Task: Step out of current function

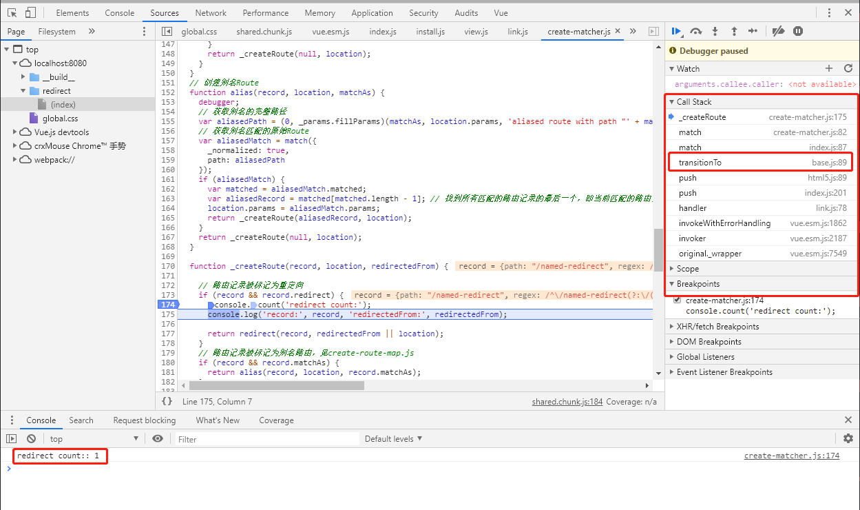Action: coord(734,31)
